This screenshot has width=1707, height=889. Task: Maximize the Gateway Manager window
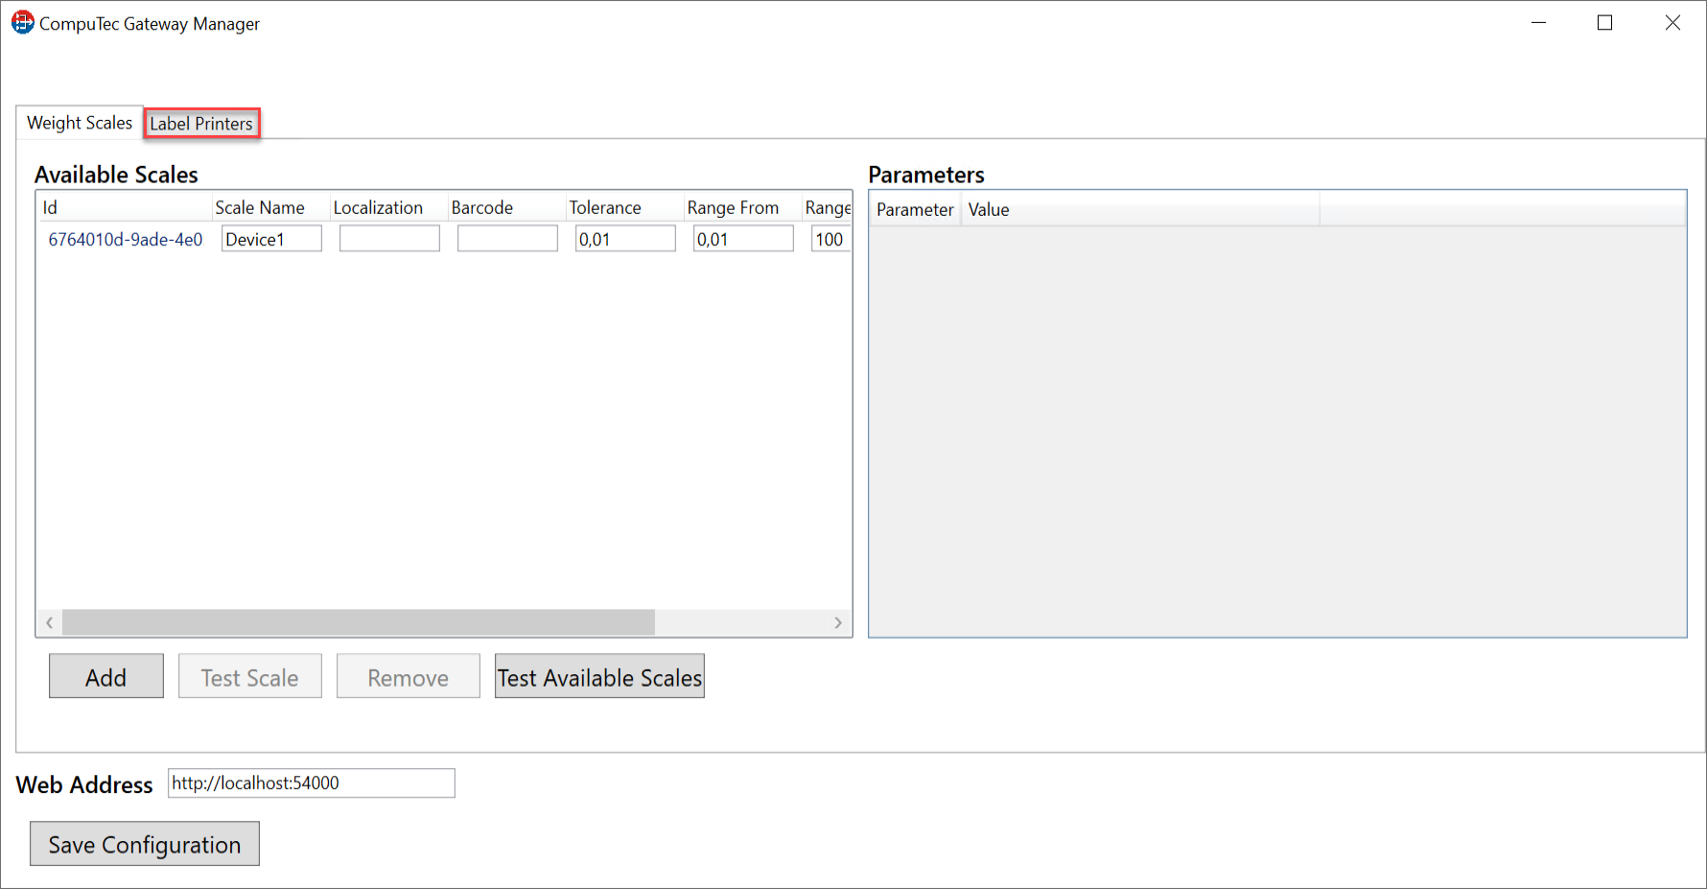[x=1604, y=23]
